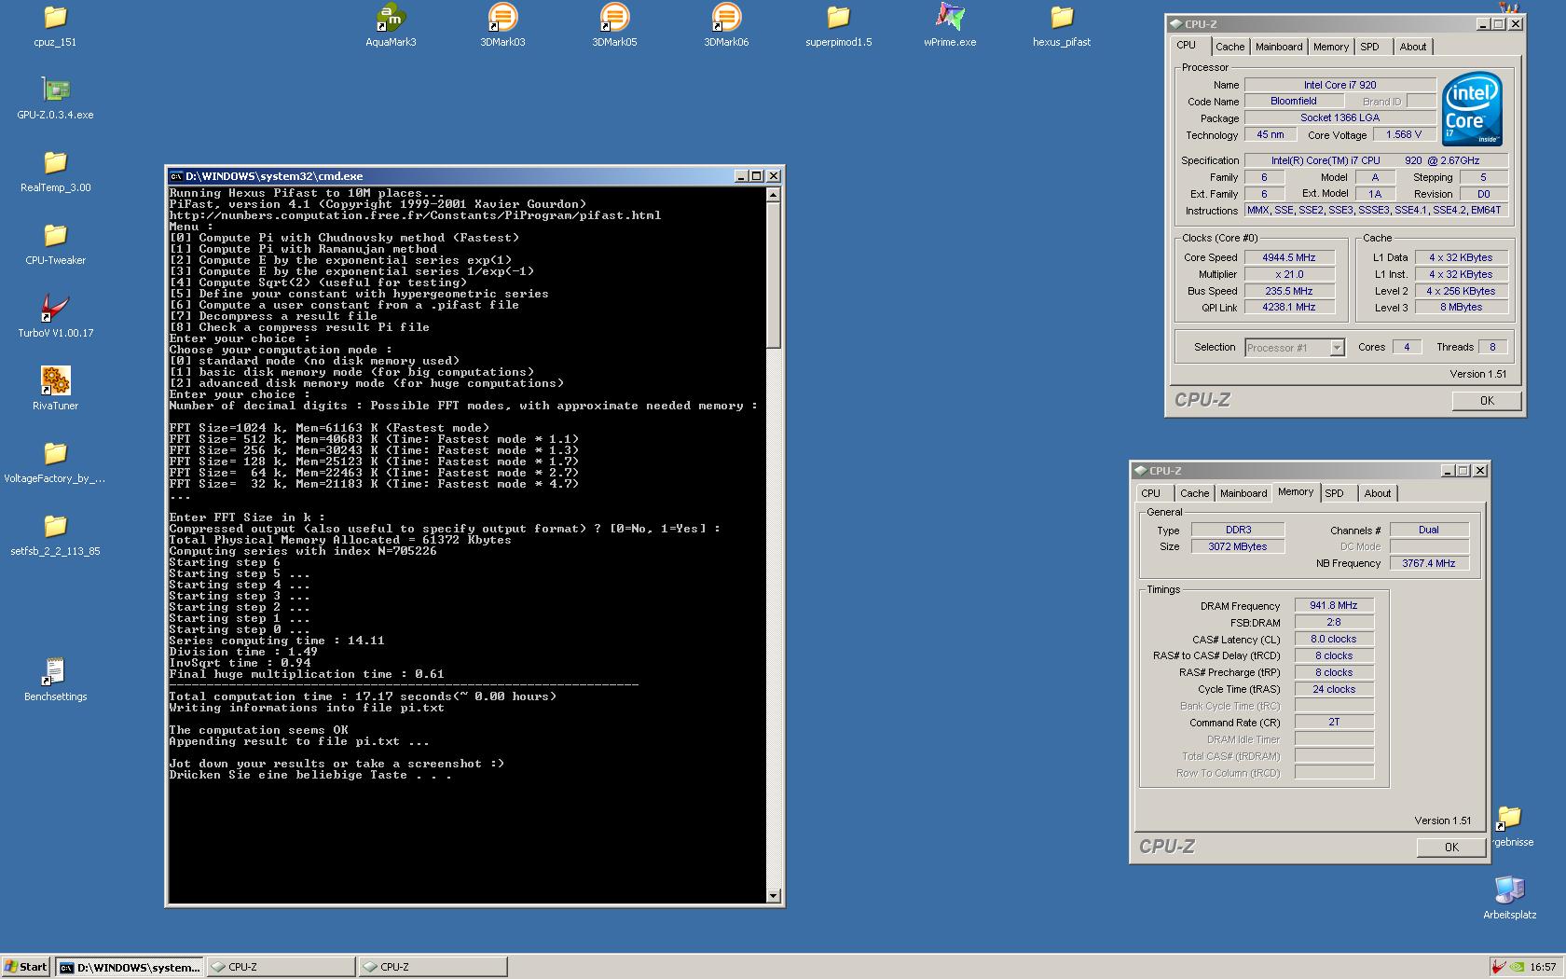
Task: Click the Name field Intel Core i7 920
Action: click(1339, 85)
